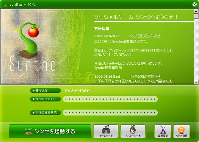Click the 全体の進捗状況 progress bar

[x=110, y=112]
